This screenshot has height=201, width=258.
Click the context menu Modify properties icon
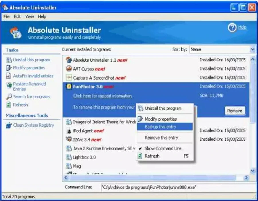140,119
